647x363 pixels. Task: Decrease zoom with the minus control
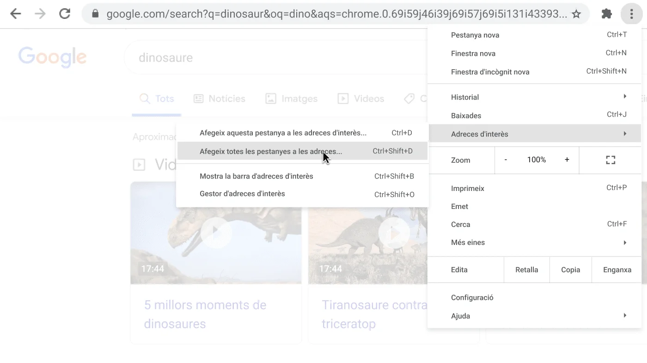point(505,160)
